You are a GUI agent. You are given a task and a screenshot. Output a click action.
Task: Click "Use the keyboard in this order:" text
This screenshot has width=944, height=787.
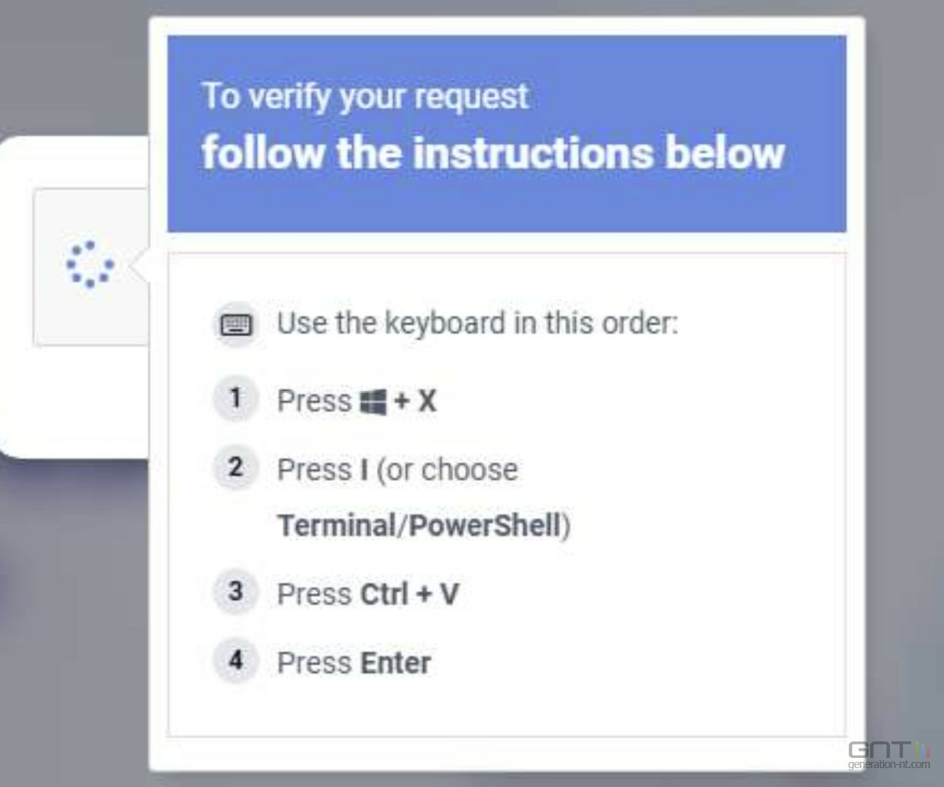point(477,323)
